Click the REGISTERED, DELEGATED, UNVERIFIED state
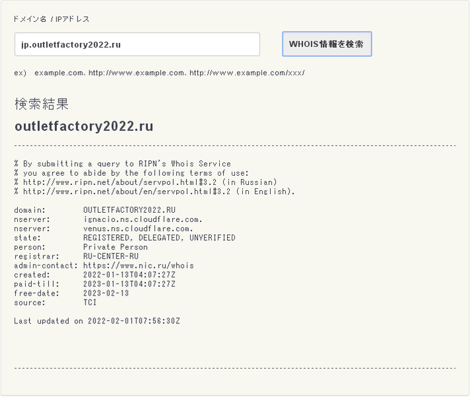The height and width of the screenshot is (397, 470). 159,238
